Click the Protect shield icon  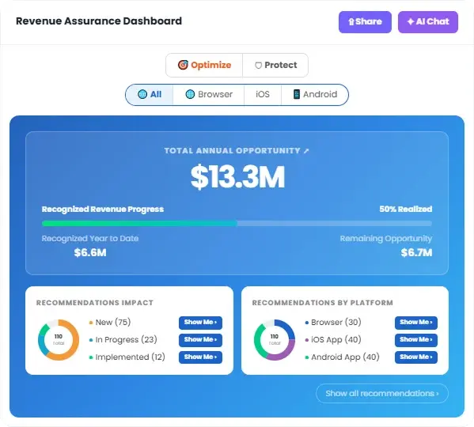tap(258, 65)
